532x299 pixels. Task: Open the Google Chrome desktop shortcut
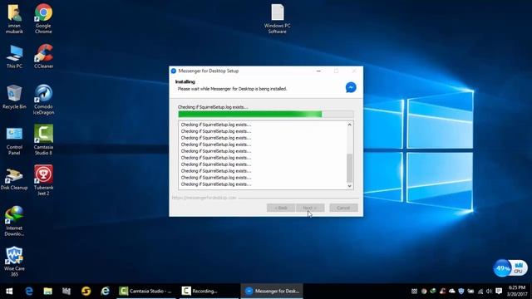[43, 18]
